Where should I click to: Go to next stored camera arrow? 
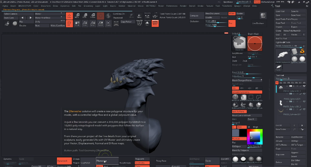(30, 18)
